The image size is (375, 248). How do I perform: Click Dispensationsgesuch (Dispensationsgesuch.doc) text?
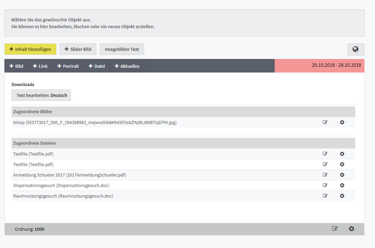[61, 185]
